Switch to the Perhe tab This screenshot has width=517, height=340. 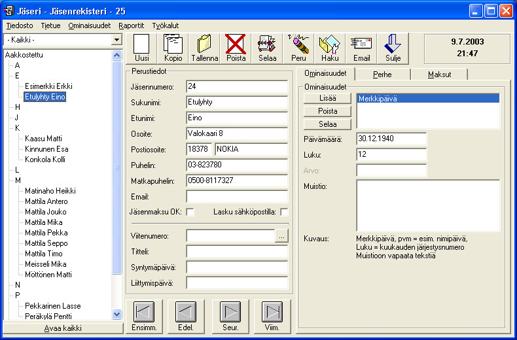click(x=382, y=75)
